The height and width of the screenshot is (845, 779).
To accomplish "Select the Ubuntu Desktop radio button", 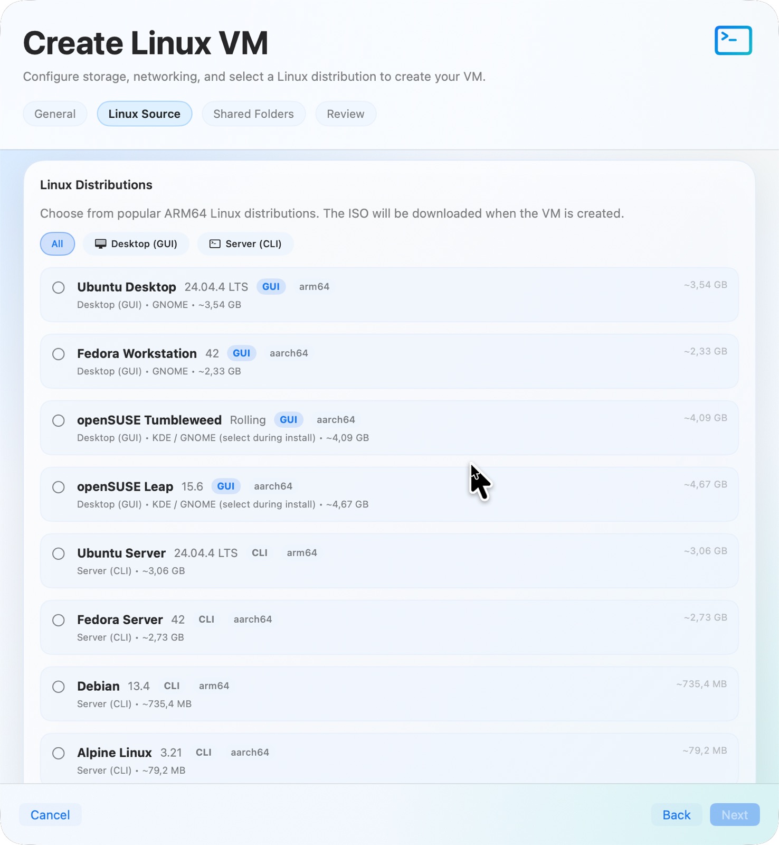I will 59,287.
